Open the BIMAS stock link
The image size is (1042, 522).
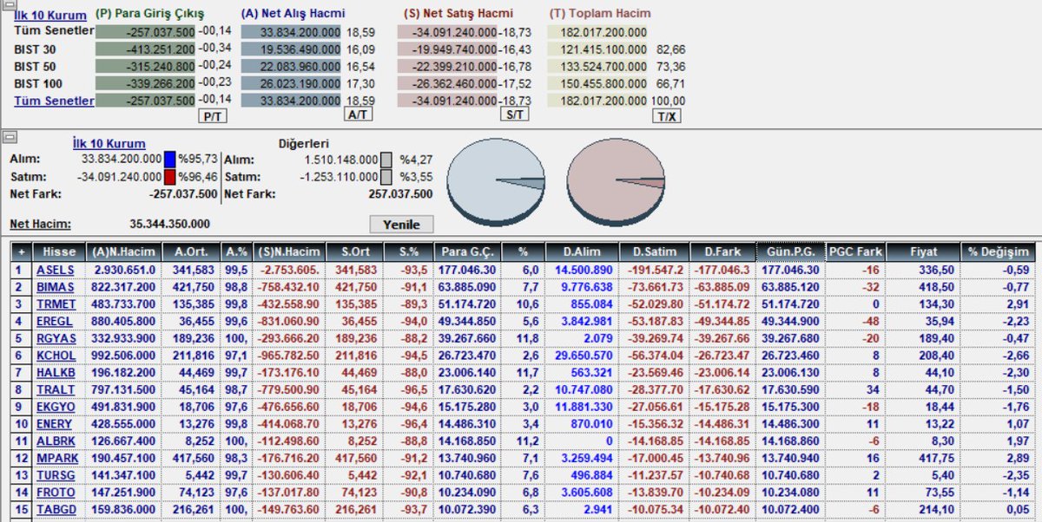pyautogui.click(x=56, y=286)
